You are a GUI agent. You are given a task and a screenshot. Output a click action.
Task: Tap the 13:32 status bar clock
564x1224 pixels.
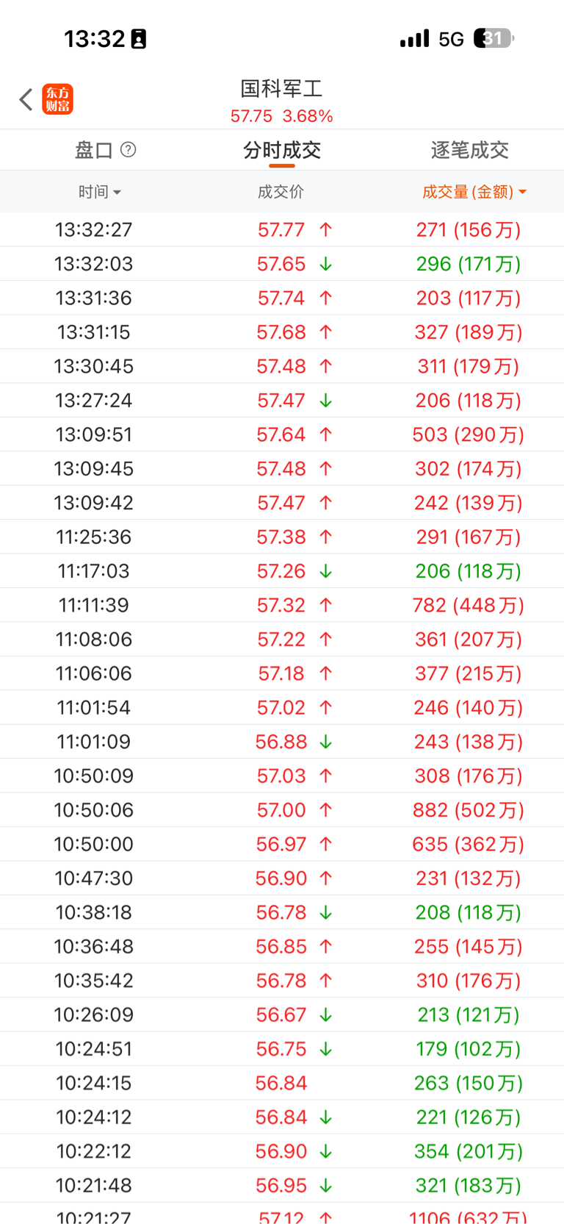click(x=95, y=39)
